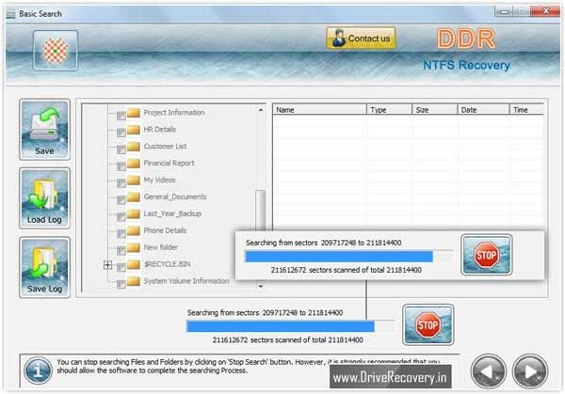Sort by the Type column header
Image resolution: width=565 pixels, height=394 pixels.
pyautogui.click(x=390, y=110)
